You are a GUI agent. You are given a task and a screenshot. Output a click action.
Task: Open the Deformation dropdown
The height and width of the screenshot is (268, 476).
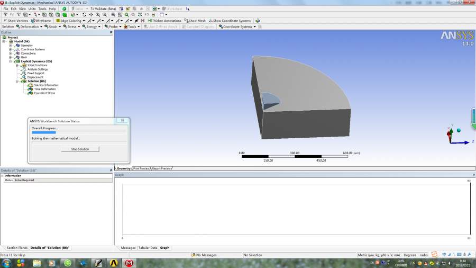[x=31, y=26]
